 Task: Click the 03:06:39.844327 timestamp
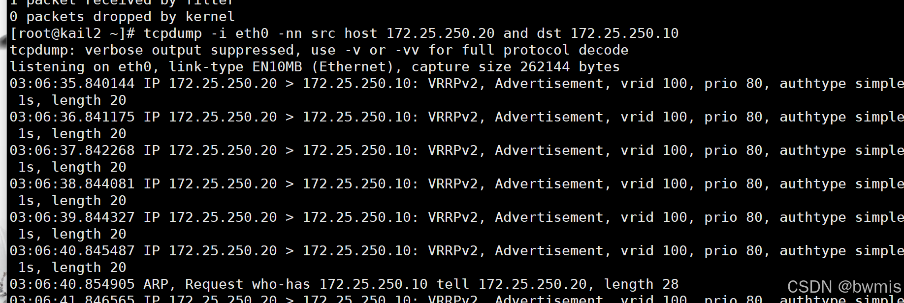(x=72, y=217)
